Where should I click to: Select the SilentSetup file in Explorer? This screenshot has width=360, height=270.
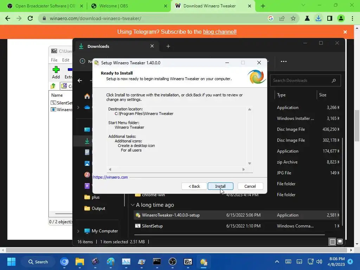237,226
